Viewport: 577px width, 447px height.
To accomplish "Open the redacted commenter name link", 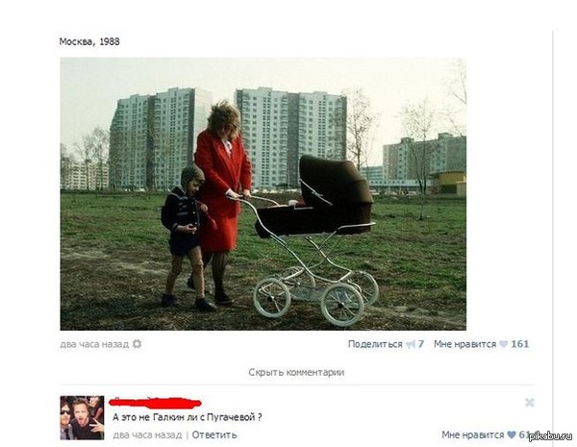I will pyautogui.click(x=155, y=403).
